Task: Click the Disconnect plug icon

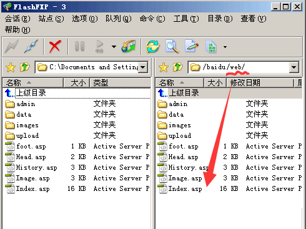Action: [x=31, y=46]
